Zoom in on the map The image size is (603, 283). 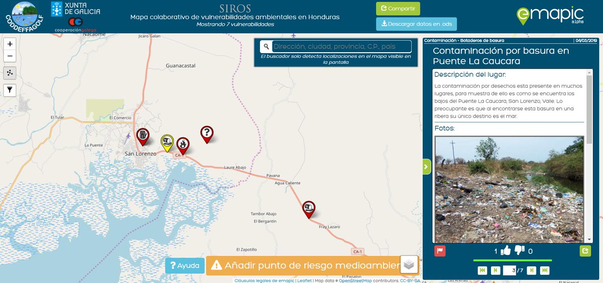pos(10,44)
